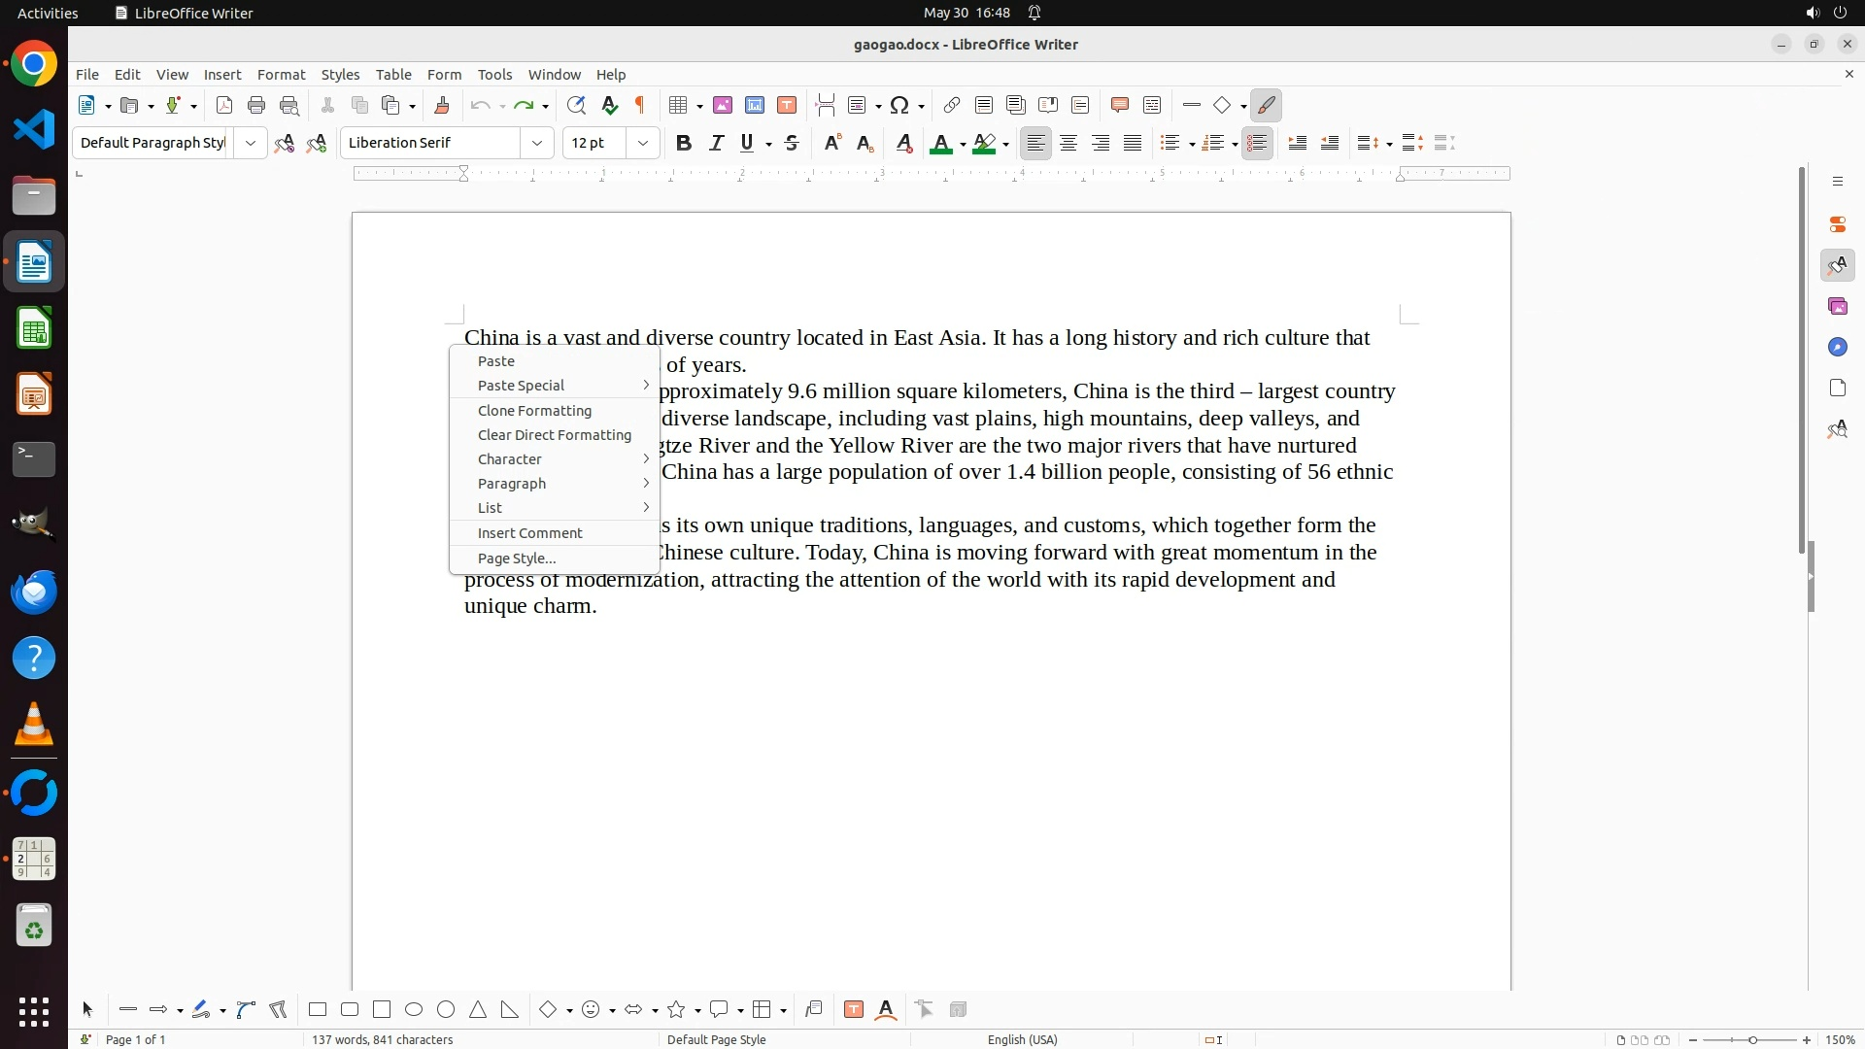Screen dimensions: 1865x1049
Task: Open the font size dropdown arrow
Action: pos(643,144)
